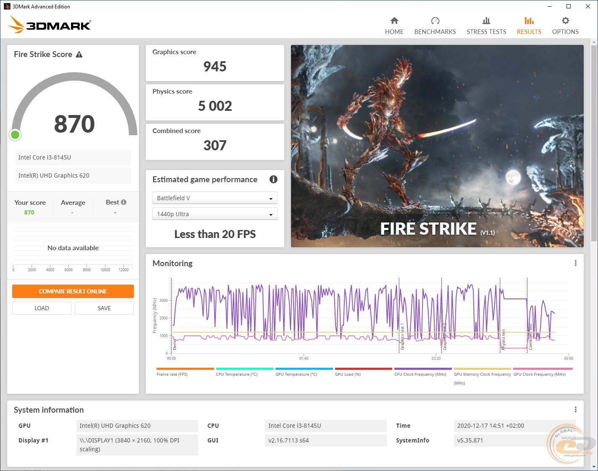The width and height of the screenshot is (598, 471).
Task: Click the Compare Result Online button
Action: tap(73, 291)
